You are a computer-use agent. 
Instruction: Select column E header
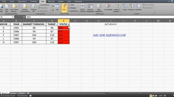[x=64, y=21]
